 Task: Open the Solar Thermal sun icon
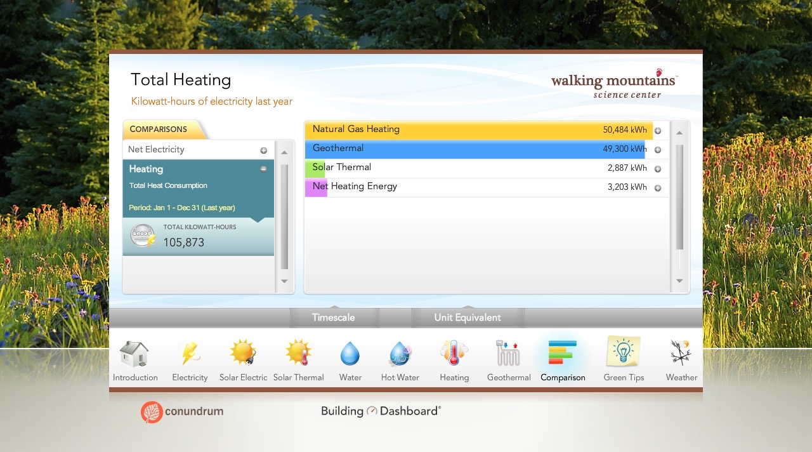(x=298, y=353)
